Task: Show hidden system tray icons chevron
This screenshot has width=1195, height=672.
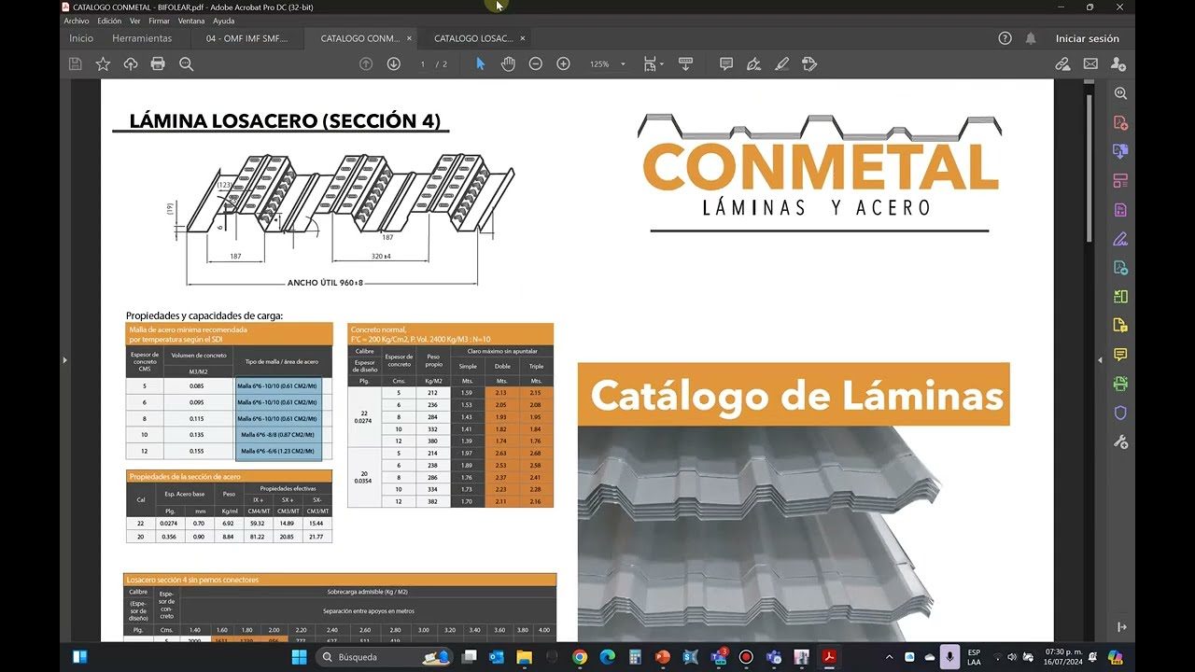Action: [889, 657]
